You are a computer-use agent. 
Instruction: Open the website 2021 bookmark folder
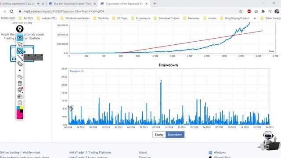click(47, 18)
